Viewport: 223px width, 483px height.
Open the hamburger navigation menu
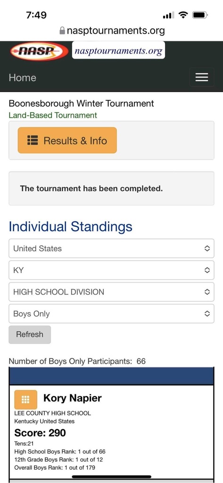click(x=202, y=77)
